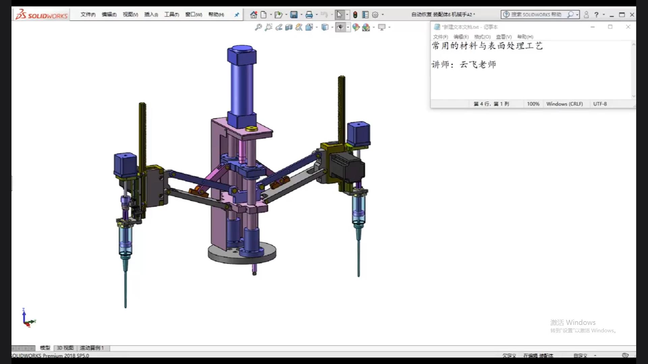The width and height of the screenshot is (648, 364).
Task: Click the Zoom to Fit icon
Action: pyautogui.click(x=258, y=27)
